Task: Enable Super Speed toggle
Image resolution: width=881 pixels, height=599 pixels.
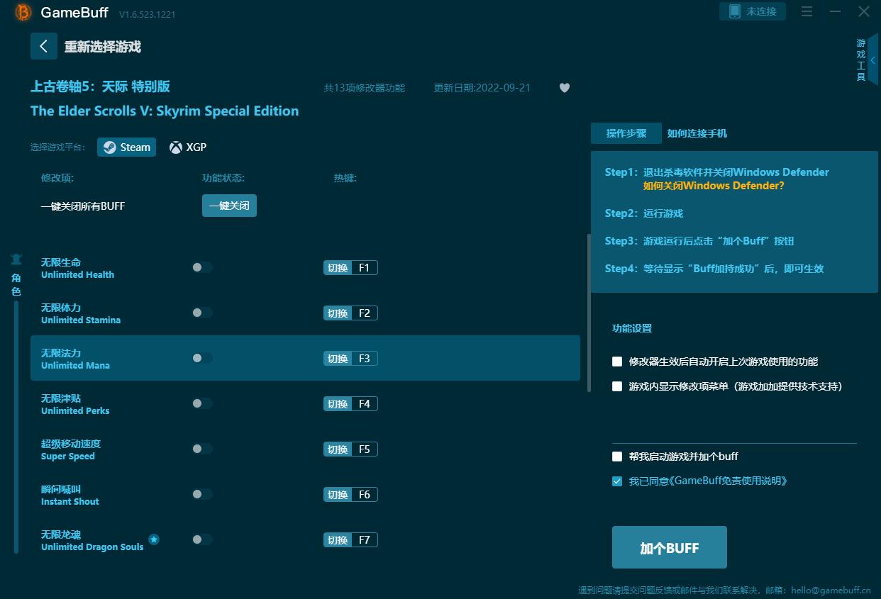Action: click(x=202, y=449)
